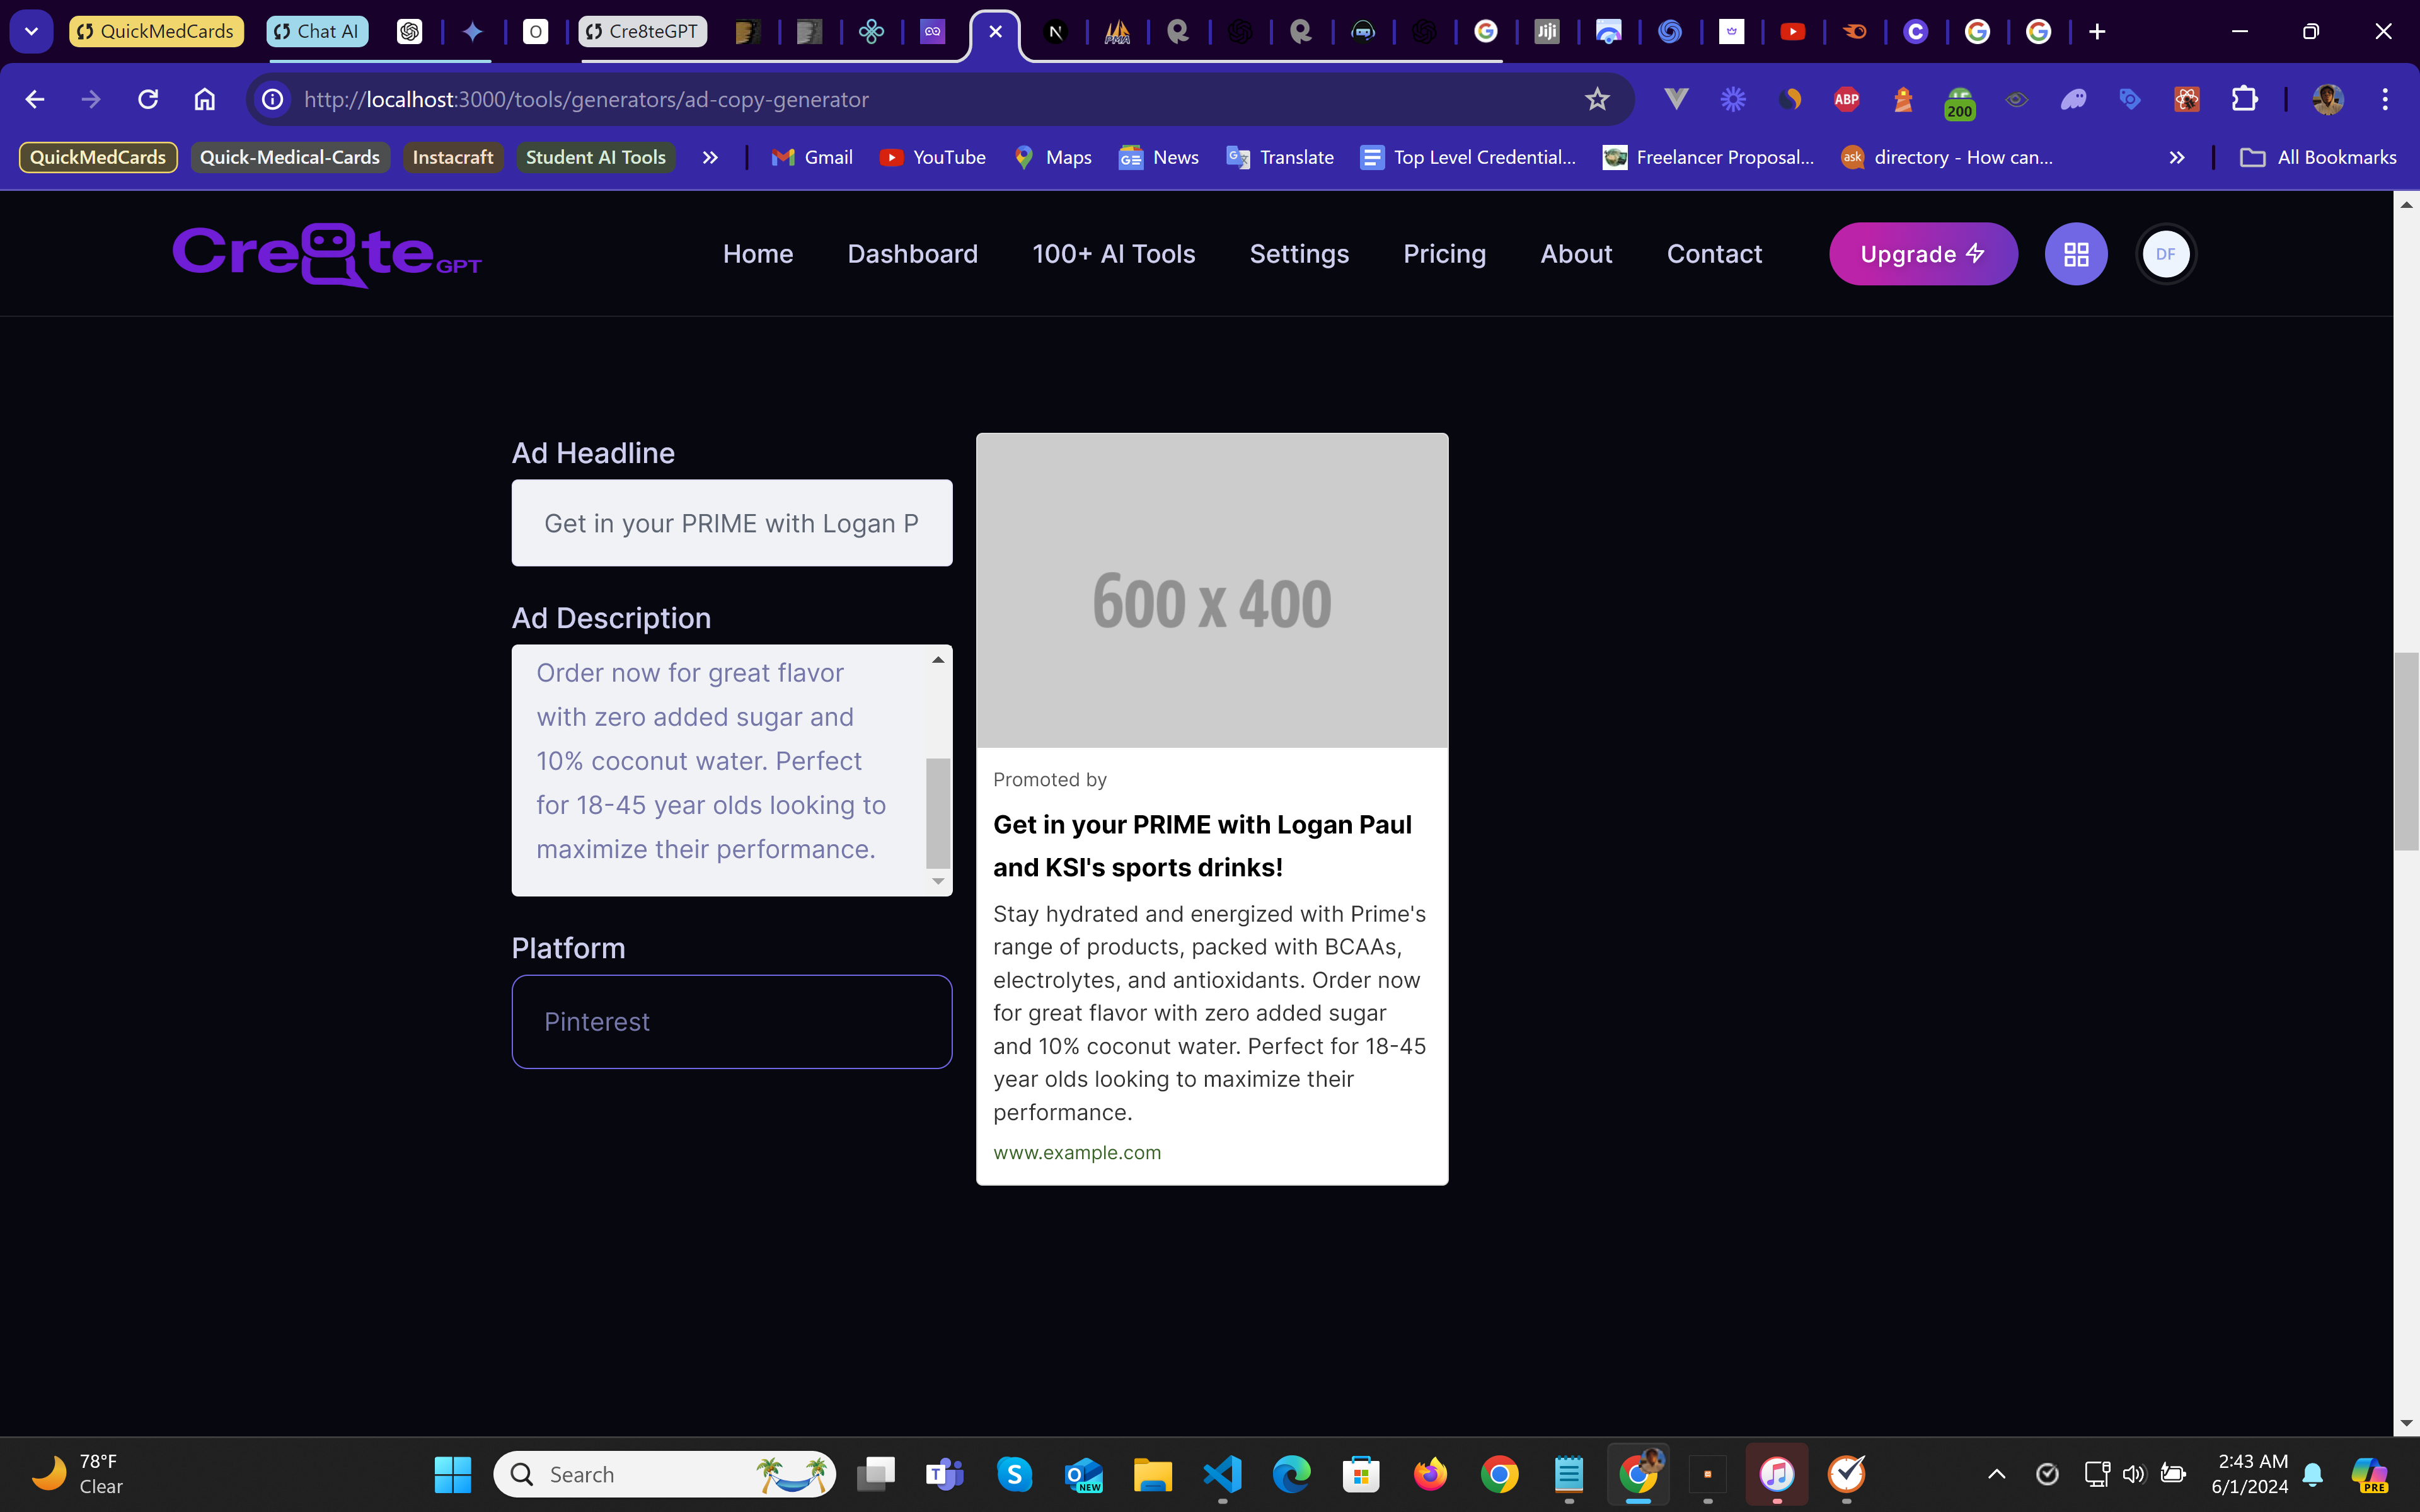Go to browser home page

tap(205, 99)
